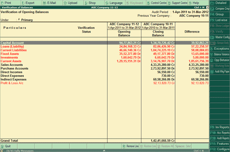Image resolution: width=230 pixels, height=152 pixels.
Task: Open the Exceptions side button
Action: (x=220, y=48)
